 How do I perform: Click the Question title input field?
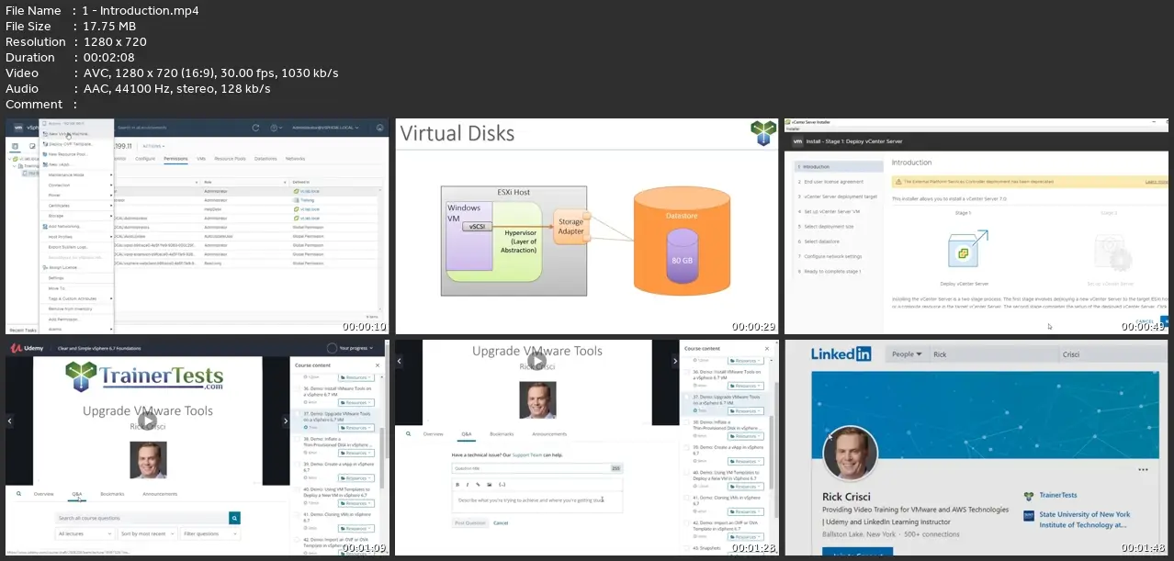pos(537,468)
